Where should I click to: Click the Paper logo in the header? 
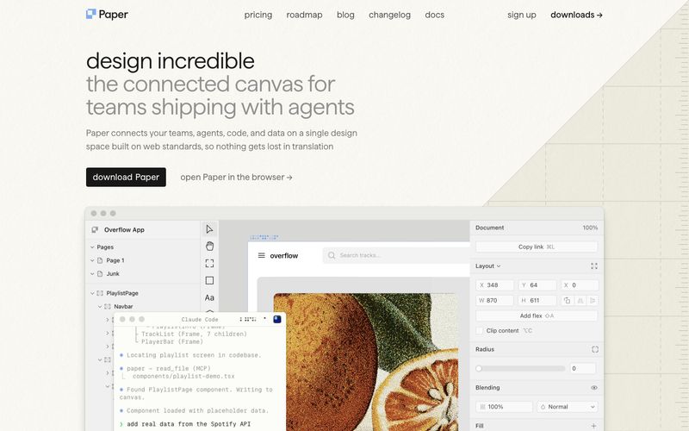[107, 15]
